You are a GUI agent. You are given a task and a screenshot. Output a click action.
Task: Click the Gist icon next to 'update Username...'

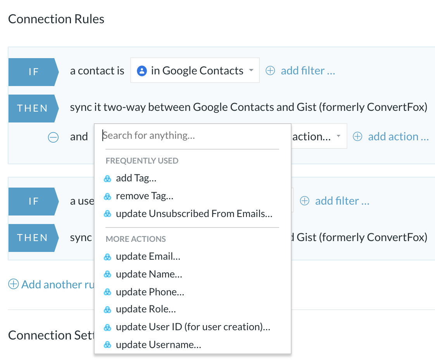click(x=107, y=345)
